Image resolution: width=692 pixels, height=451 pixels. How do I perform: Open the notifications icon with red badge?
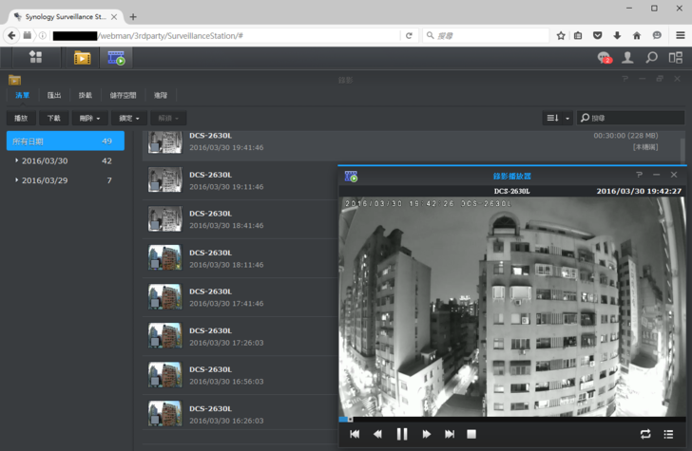[x=604, y=58]
